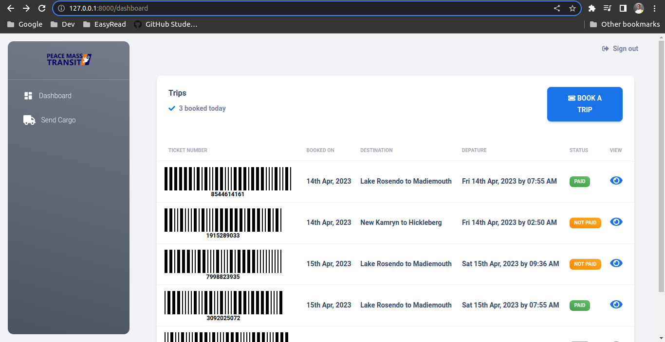Click barcode for ticket 8544614161
Screen dimensions: 665x342
click(228, 179)
